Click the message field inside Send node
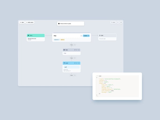The height and width of the screenshot is (120, 160). (x=71, y=67)
